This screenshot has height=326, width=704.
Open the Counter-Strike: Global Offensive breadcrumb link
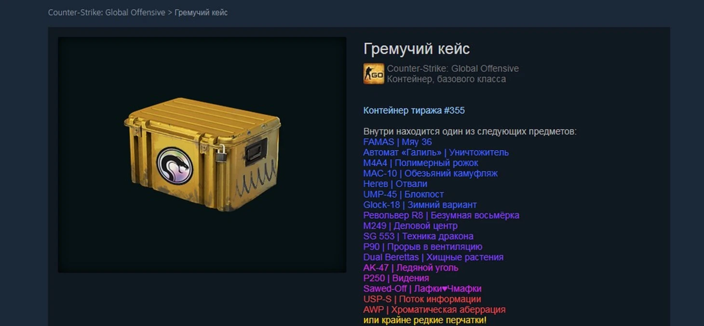point(107,13)
